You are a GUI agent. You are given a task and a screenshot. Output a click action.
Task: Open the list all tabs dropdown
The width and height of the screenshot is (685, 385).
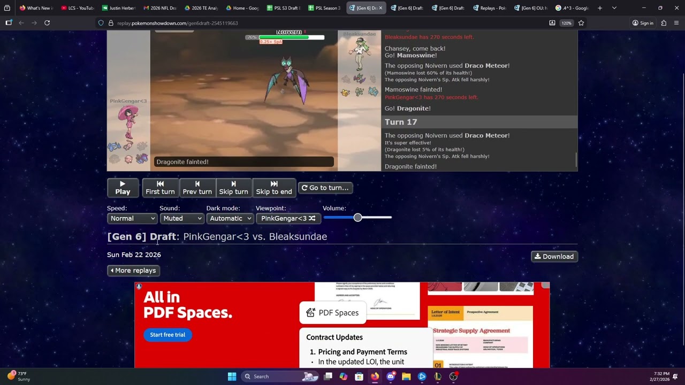coord(614,8)
